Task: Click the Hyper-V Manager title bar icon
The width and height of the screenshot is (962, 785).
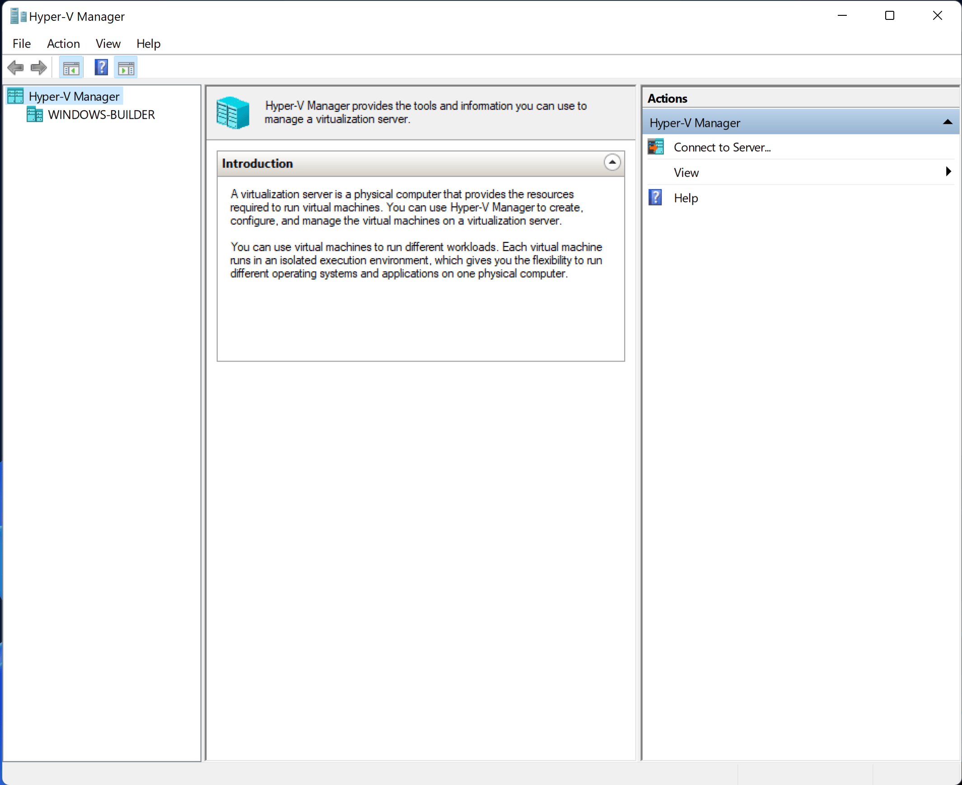Action: pyautogui.click(x=18, y=16)
